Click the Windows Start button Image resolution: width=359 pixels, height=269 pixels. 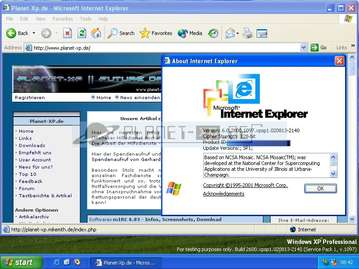(21, 262)
